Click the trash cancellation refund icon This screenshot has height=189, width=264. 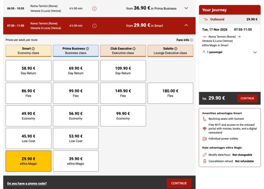204,161
